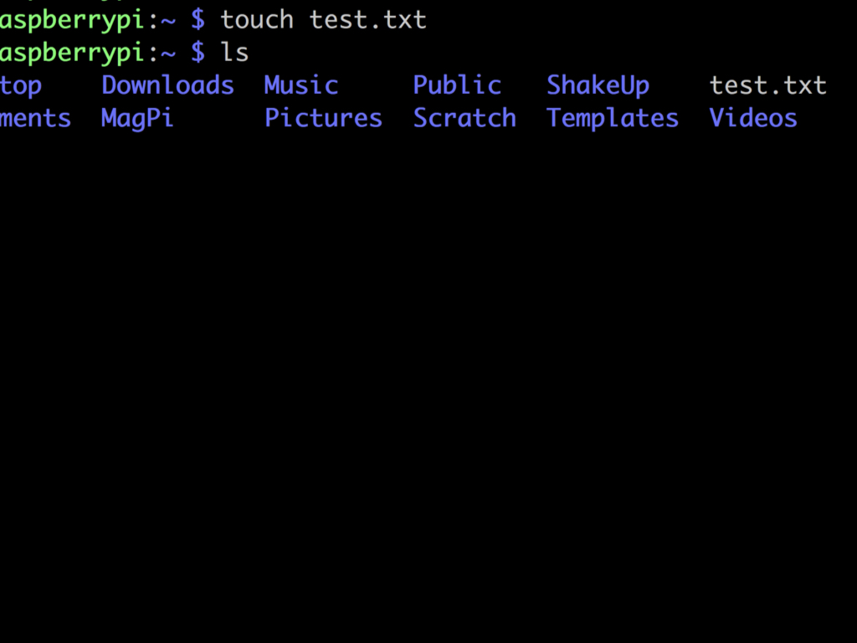Click the 'touch test.txt' command text
857x643 pixels.
pyautogui.click(x=323, y=20)
